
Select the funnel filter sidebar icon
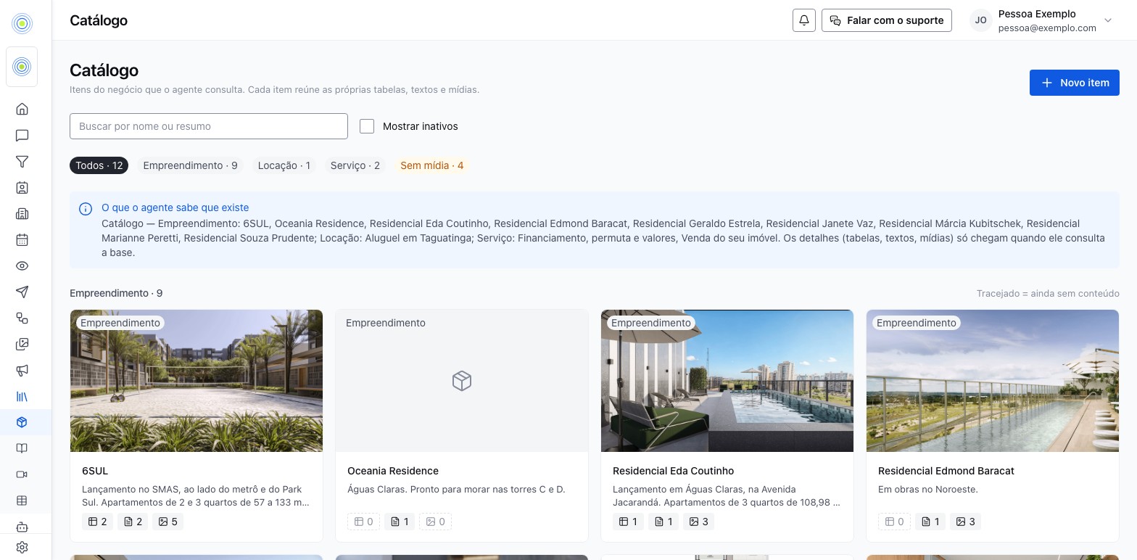(x=22, y=161)
